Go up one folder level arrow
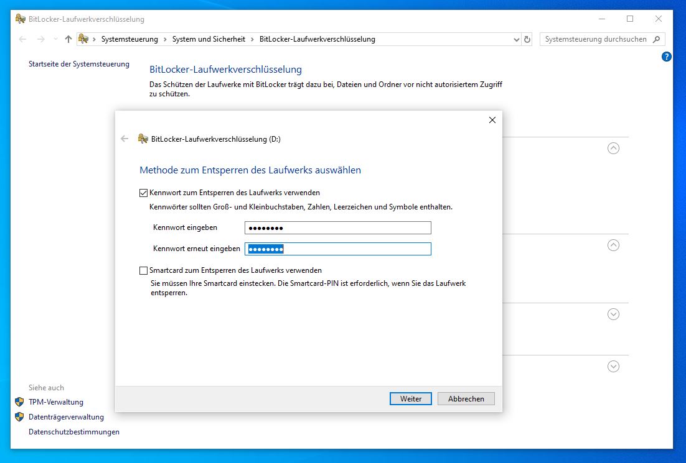The image size is (686, 463). click(68, 39)
